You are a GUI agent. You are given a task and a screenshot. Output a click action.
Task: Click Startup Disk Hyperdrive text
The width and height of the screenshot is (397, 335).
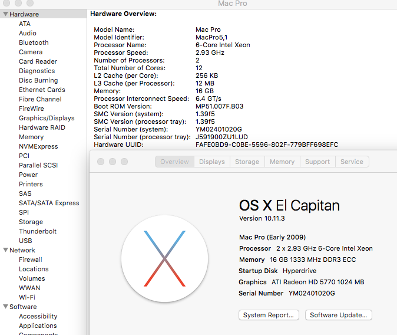[x=300, y=271]
